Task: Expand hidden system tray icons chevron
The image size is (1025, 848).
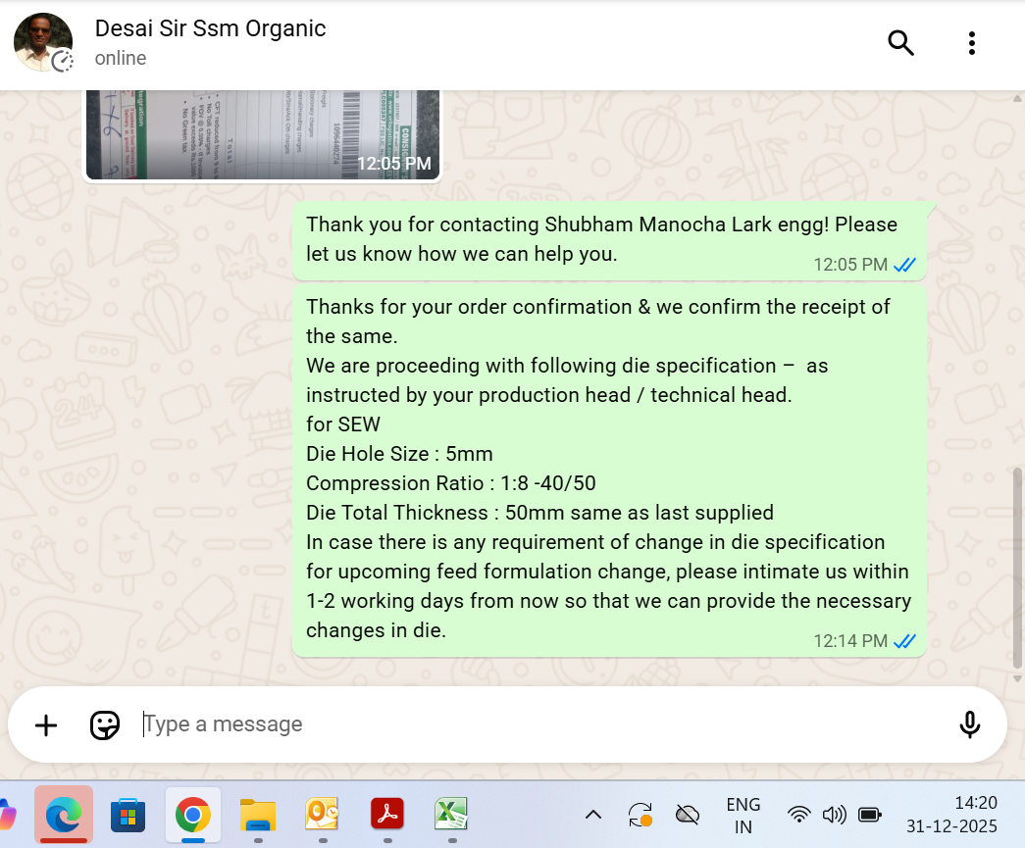Action: 593,814
